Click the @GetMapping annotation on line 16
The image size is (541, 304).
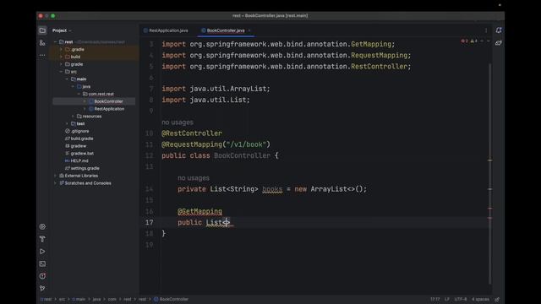[x=199, y=211]
